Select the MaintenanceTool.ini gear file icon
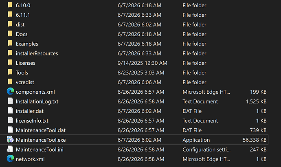Image resolution: width=281 pixels, height=167 pixels. (10, 149)
